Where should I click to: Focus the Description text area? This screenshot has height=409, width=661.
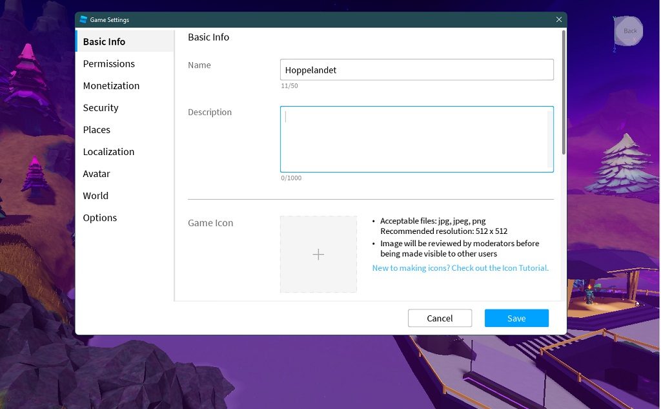click(416, 140)
